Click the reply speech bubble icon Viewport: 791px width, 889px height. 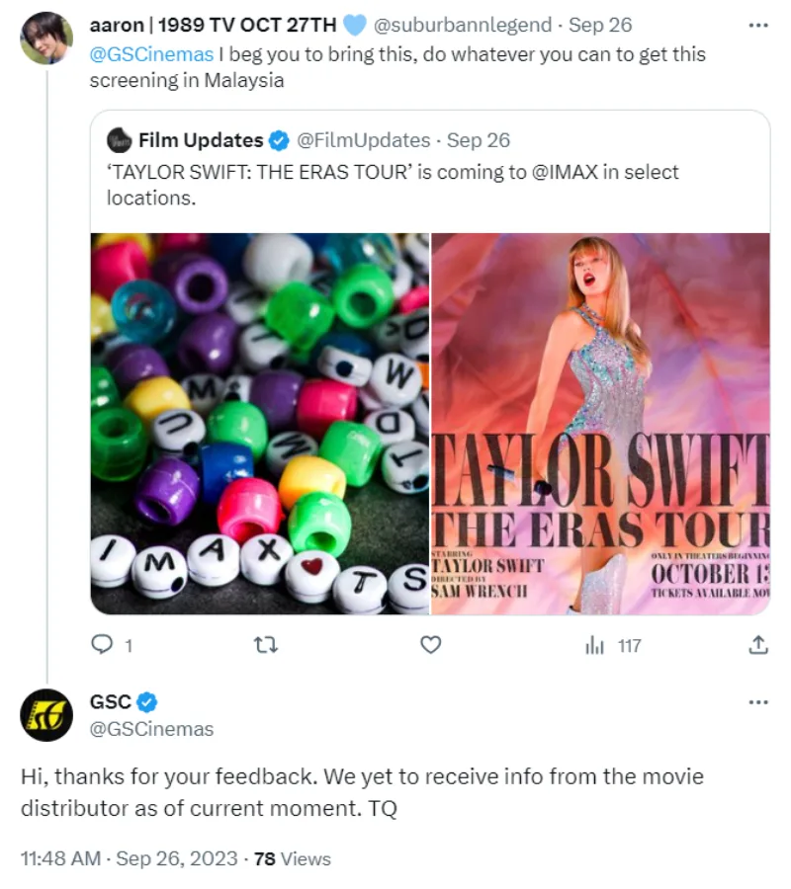click(102, 645)
